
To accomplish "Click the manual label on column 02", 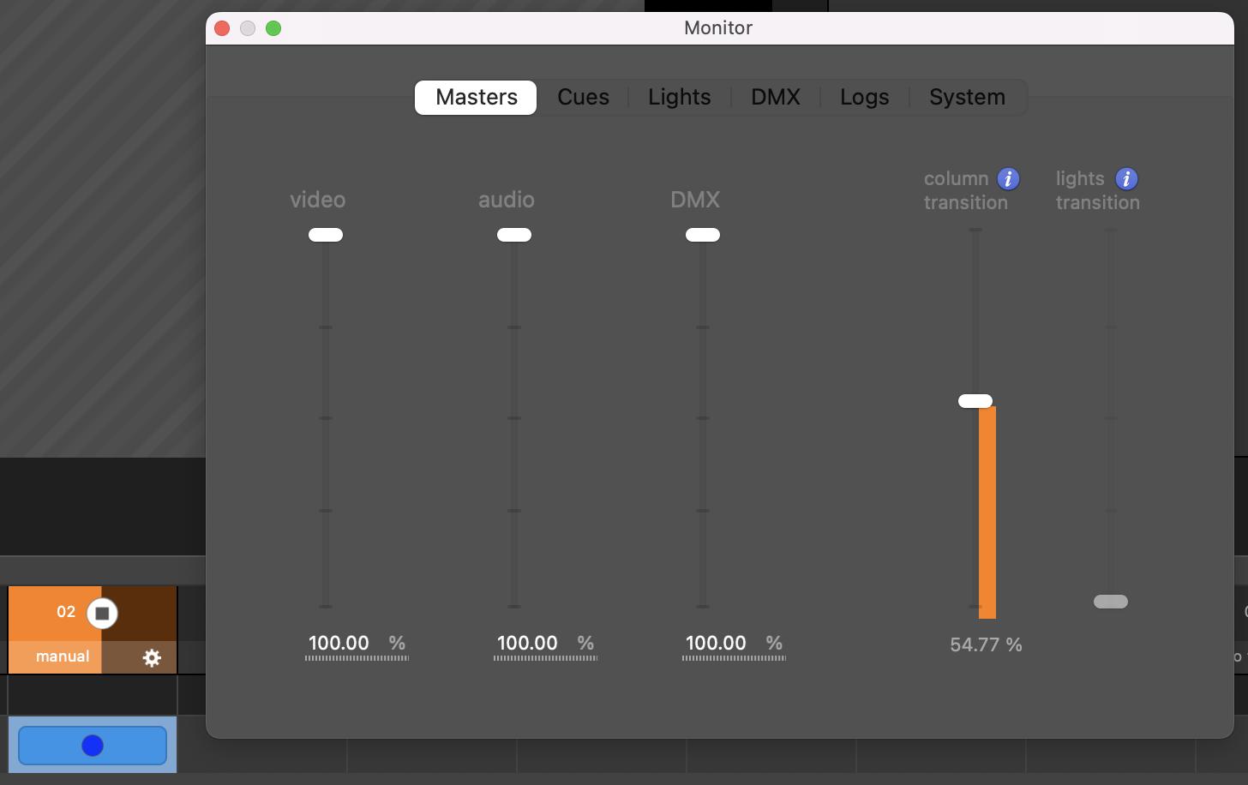I will click(x=63, y=656).
